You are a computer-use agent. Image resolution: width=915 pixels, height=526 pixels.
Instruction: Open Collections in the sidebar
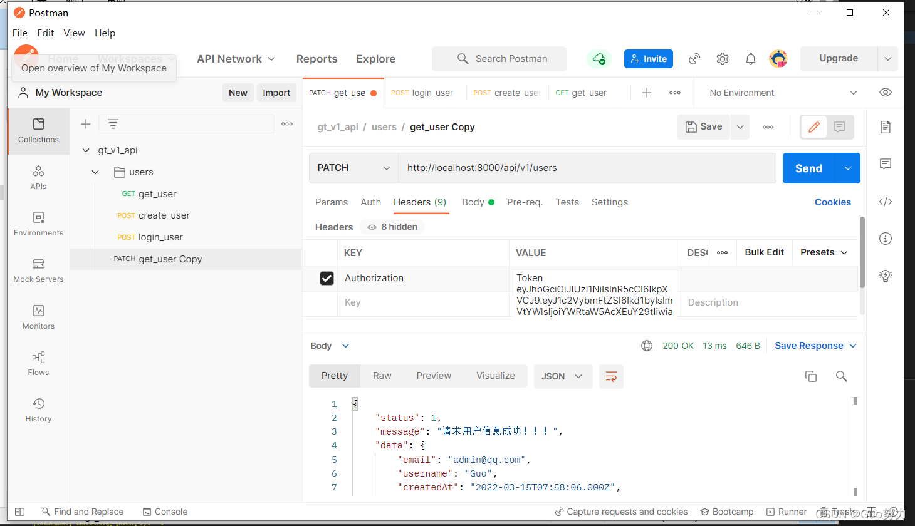click(x=38, y=131)
